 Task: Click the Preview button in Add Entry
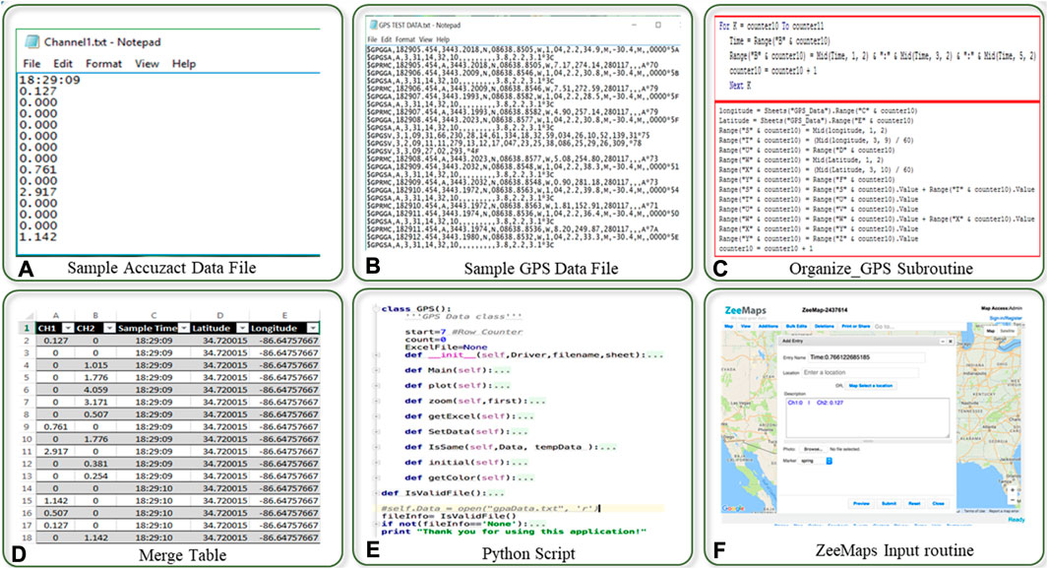click(861, 503)
